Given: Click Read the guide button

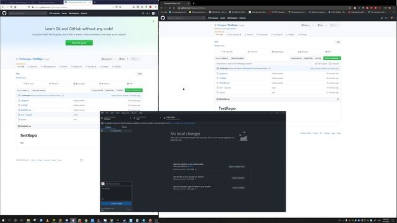Looking at the screenshot, I should pyautogui.click(x=79, y=43).
